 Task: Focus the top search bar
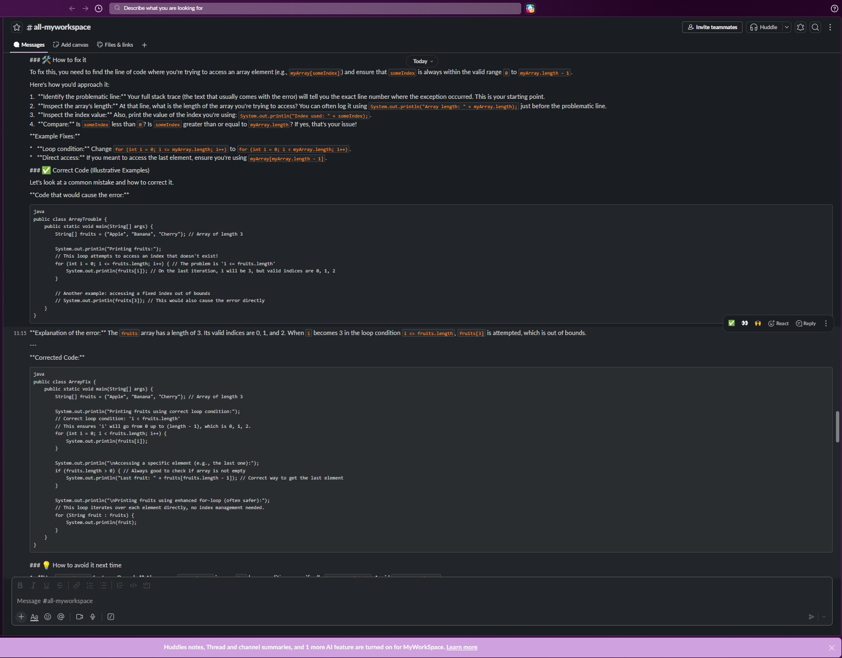315,8
